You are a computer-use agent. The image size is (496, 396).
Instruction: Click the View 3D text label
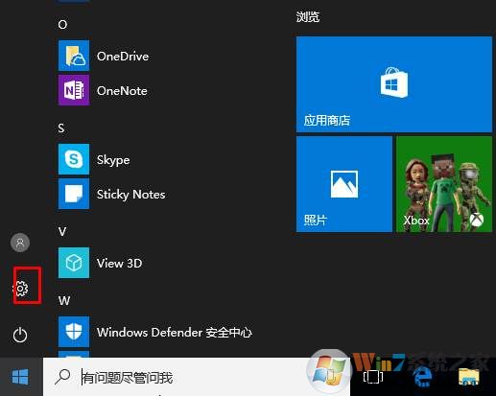120,264
